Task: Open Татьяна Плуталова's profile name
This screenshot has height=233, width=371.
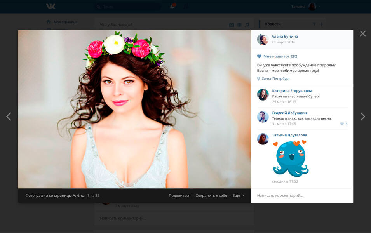Action: point(289,135)
